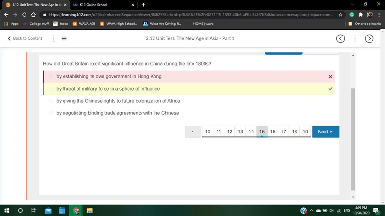Click the browser forward arrow

15,15
